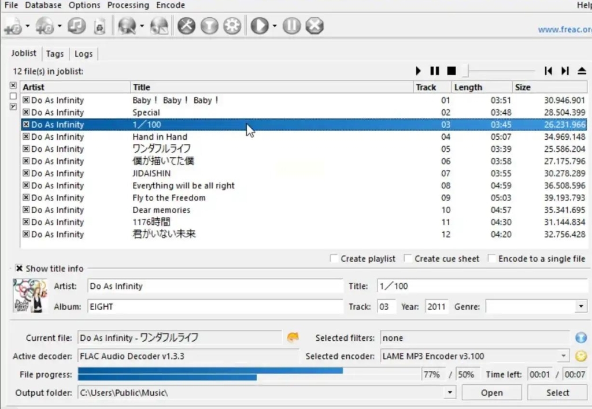This screenshot has height=409, width=592.
Task: Click the eject disc icon
Action: (x=582, y=71)
